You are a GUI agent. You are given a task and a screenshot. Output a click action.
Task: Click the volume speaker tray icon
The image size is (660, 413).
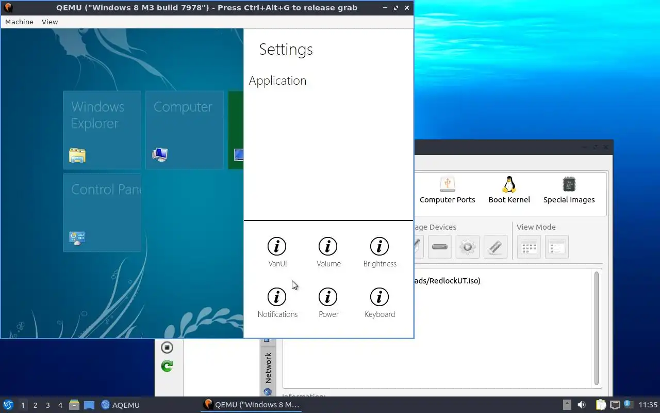pyautogui.click(x=582, y=405)
